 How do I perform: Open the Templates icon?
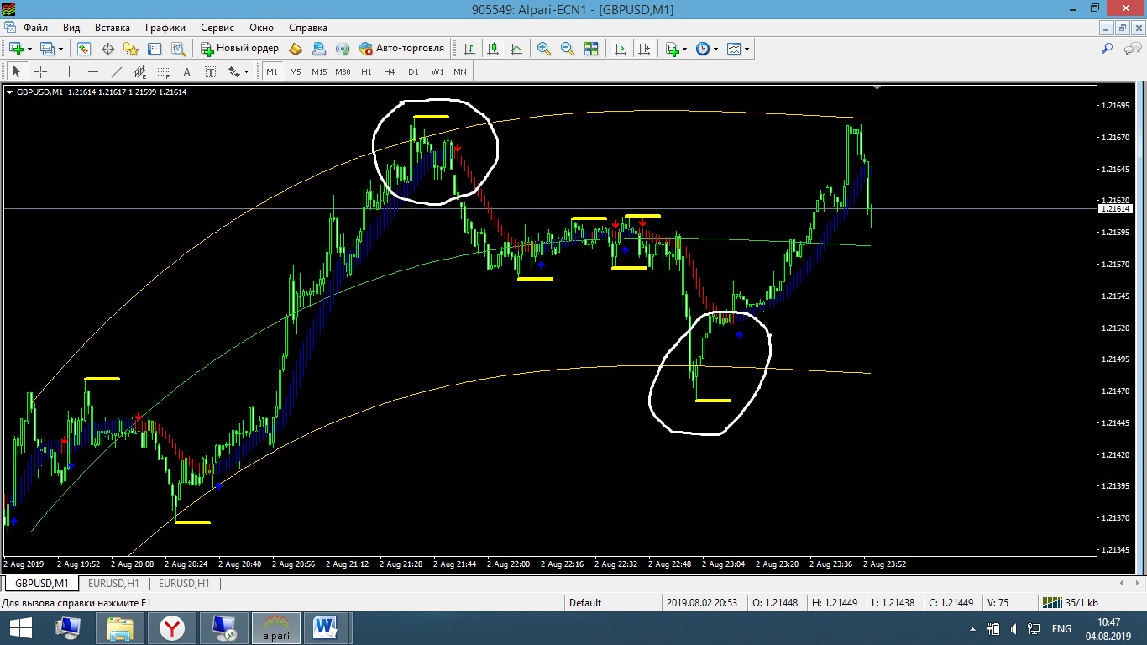pyautogui.click(x=734, y=49)
